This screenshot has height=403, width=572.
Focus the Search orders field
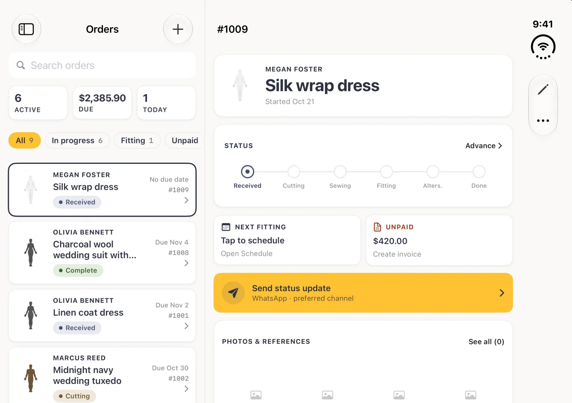[102, 65]
